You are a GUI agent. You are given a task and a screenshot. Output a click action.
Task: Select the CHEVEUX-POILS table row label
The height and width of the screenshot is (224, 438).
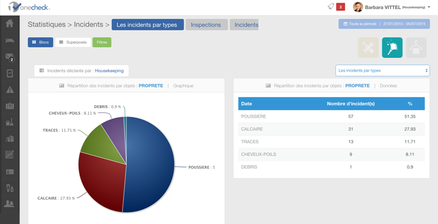[x=259, y=154]
